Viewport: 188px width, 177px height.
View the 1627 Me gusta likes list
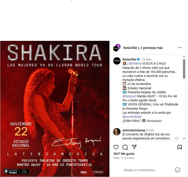click(x=124, y=154)
